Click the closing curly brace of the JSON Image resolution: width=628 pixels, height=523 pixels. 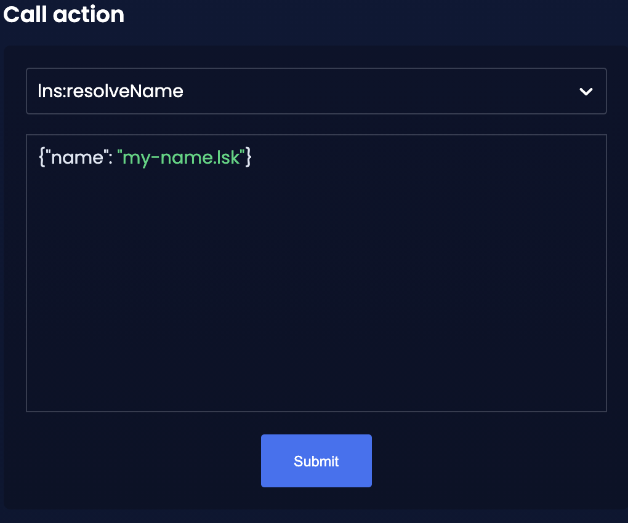click(x=249, y=157)
